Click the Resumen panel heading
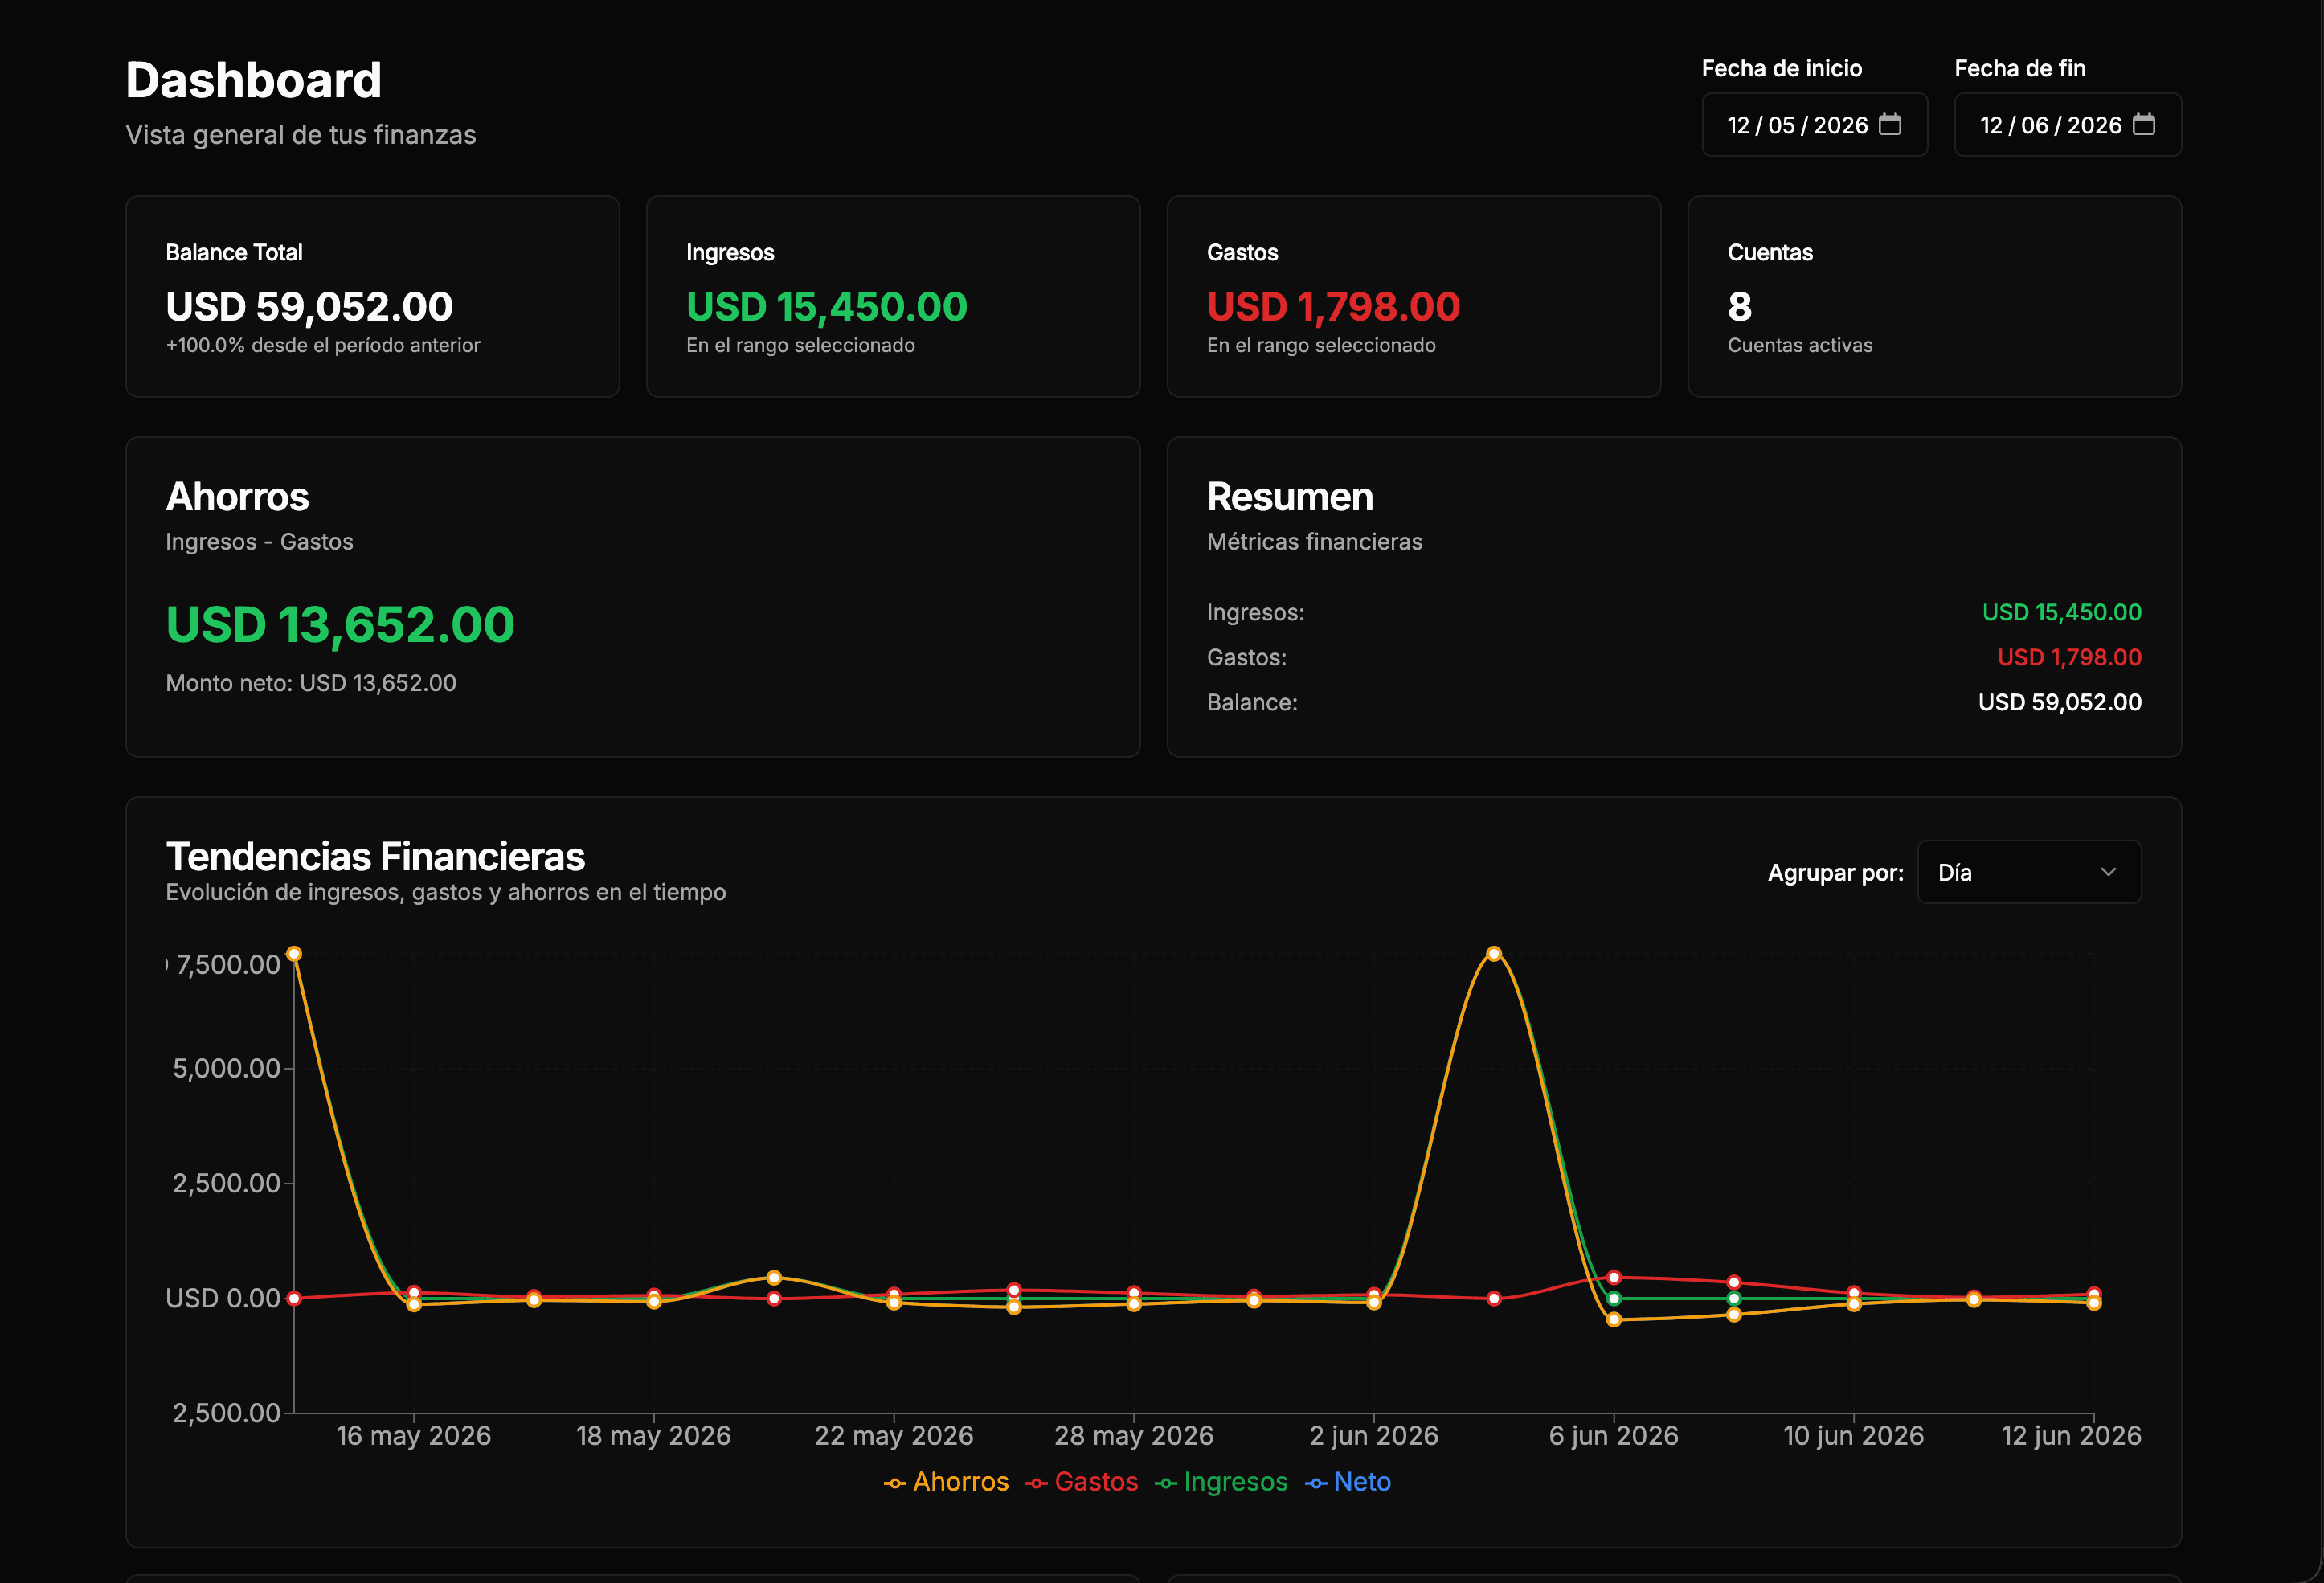Viewport: 2324px width, 1583px height. [x=1290, y=497]
